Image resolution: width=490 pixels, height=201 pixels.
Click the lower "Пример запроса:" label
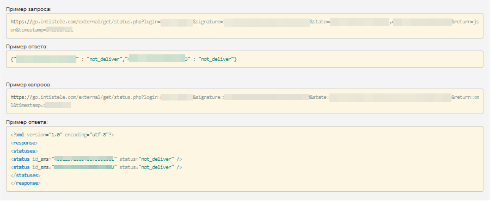29,85
